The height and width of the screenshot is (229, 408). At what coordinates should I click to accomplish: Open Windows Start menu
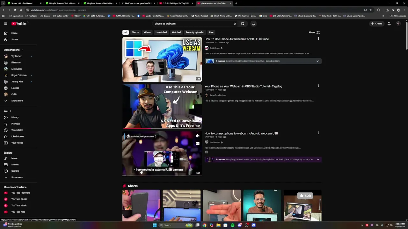pyautogui.click(x=155, y=225)
